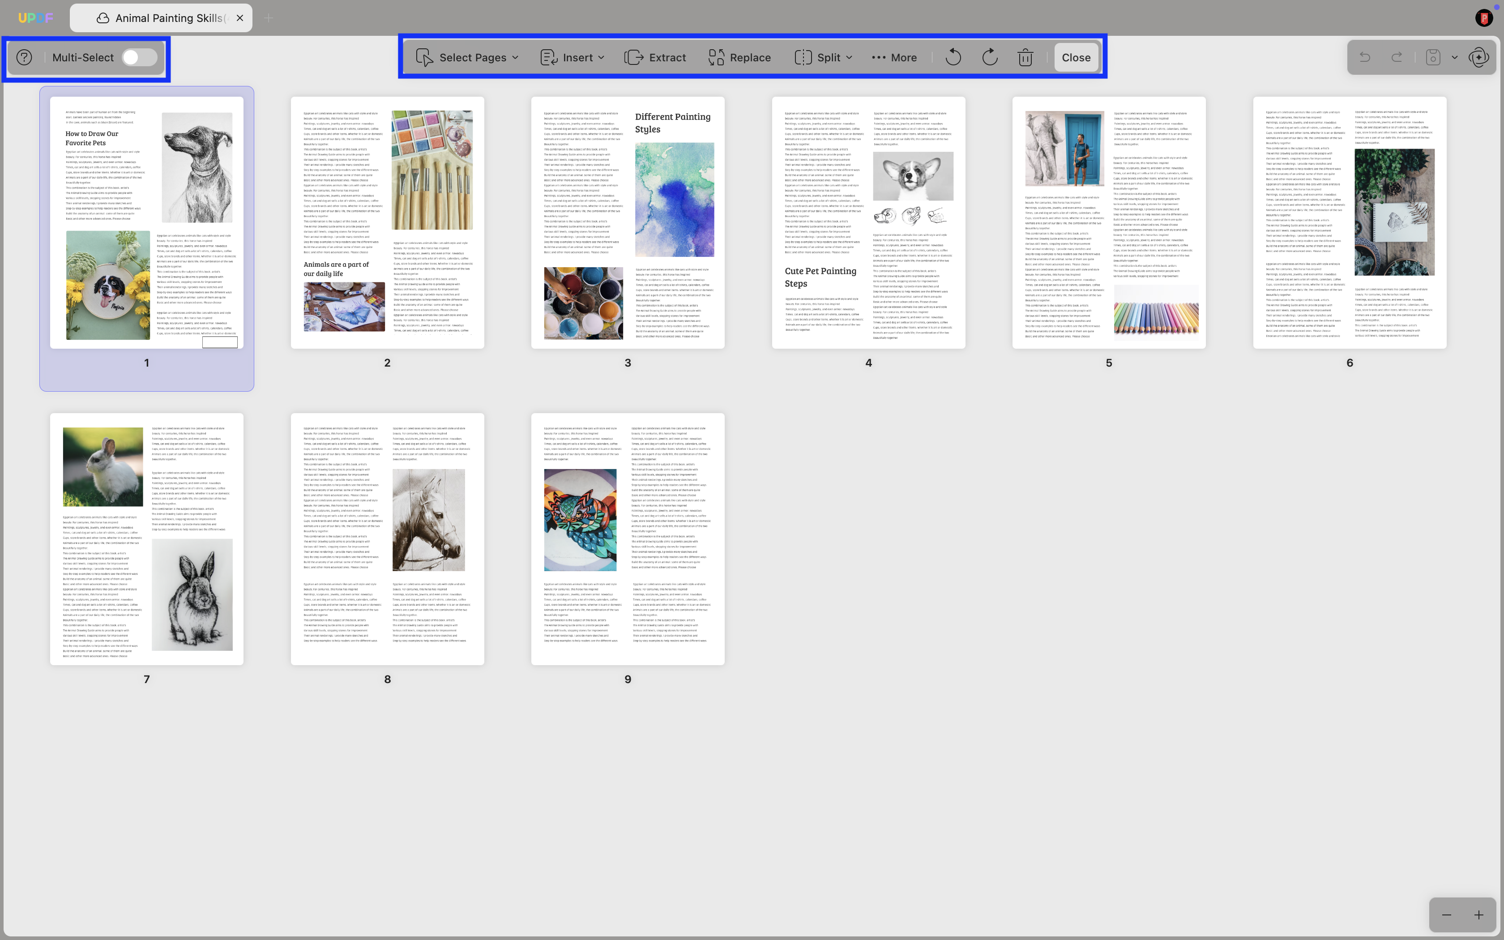Click the Extract icon
This screenshot has width=1504, height=940.
[x=633, y=57]
